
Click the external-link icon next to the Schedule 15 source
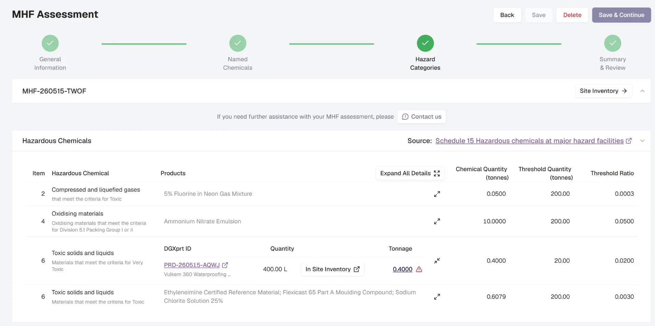coord(629,141)
